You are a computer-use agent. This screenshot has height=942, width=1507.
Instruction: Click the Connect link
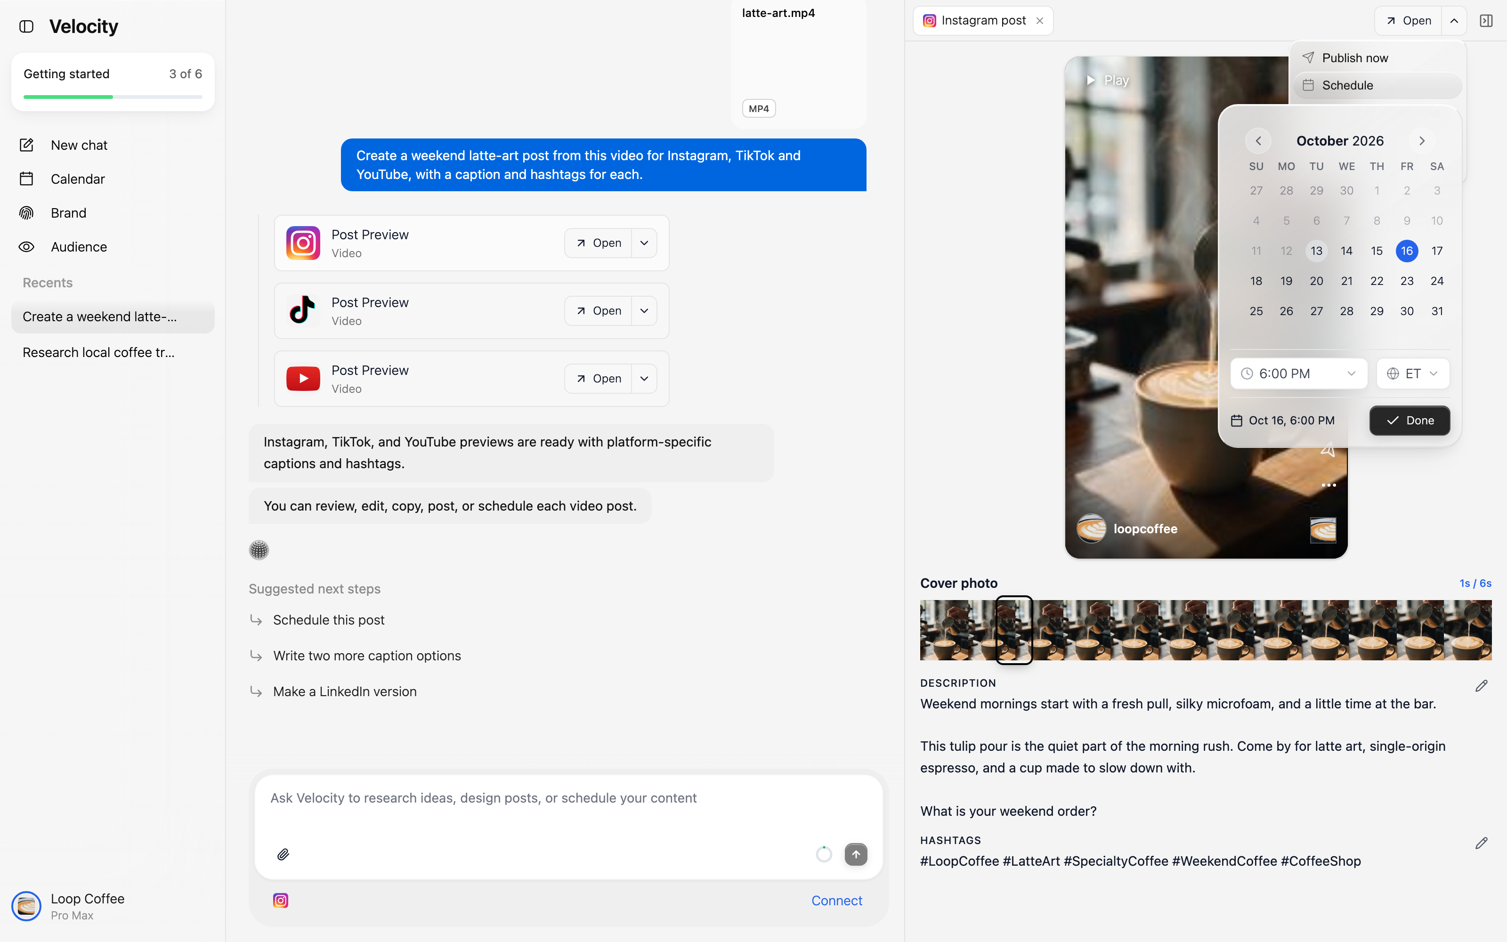point(836,900)
